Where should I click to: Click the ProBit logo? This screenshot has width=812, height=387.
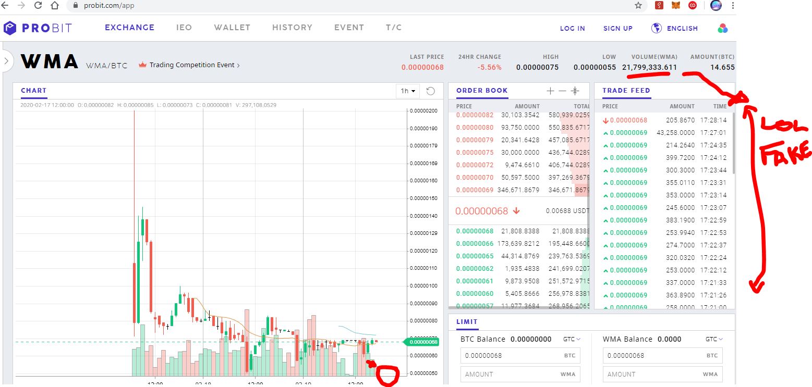point(38,28)
